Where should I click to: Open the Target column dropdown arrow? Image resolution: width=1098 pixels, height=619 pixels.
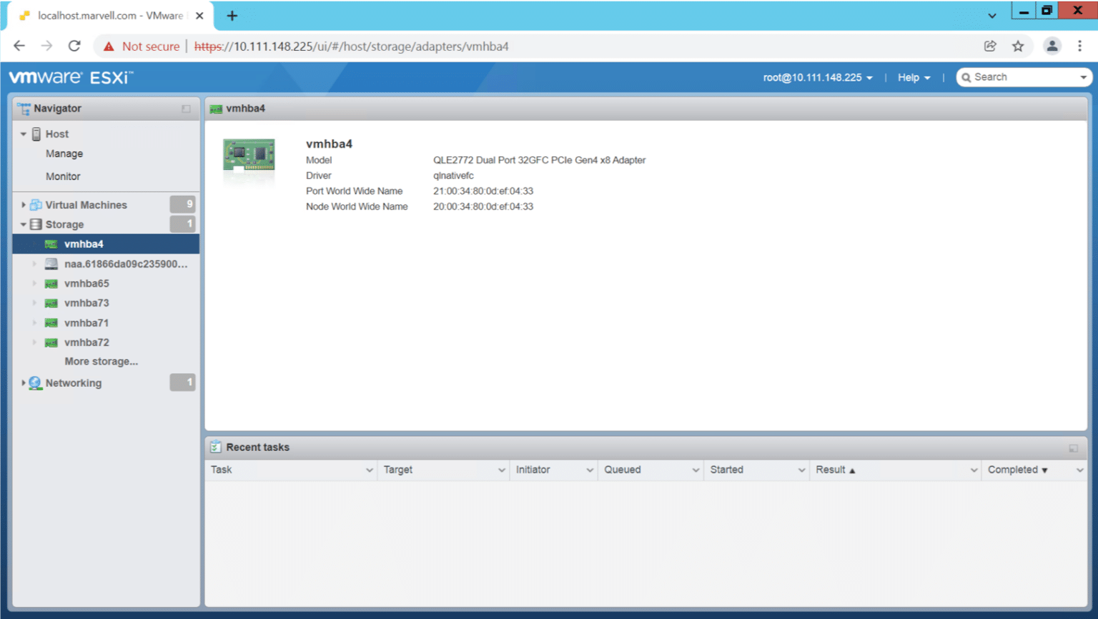click(502, 470)
